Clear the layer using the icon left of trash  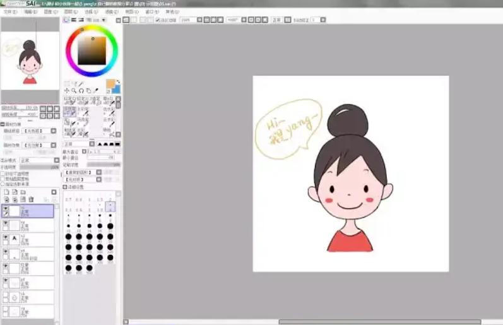tap(23, 199)
